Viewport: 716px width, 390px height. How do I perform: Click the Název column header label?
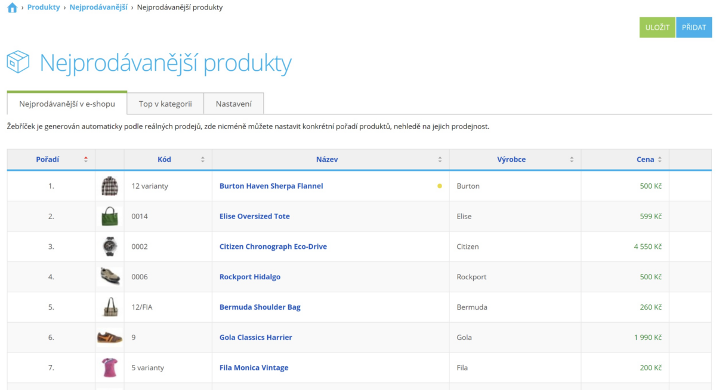click(327, 160)
